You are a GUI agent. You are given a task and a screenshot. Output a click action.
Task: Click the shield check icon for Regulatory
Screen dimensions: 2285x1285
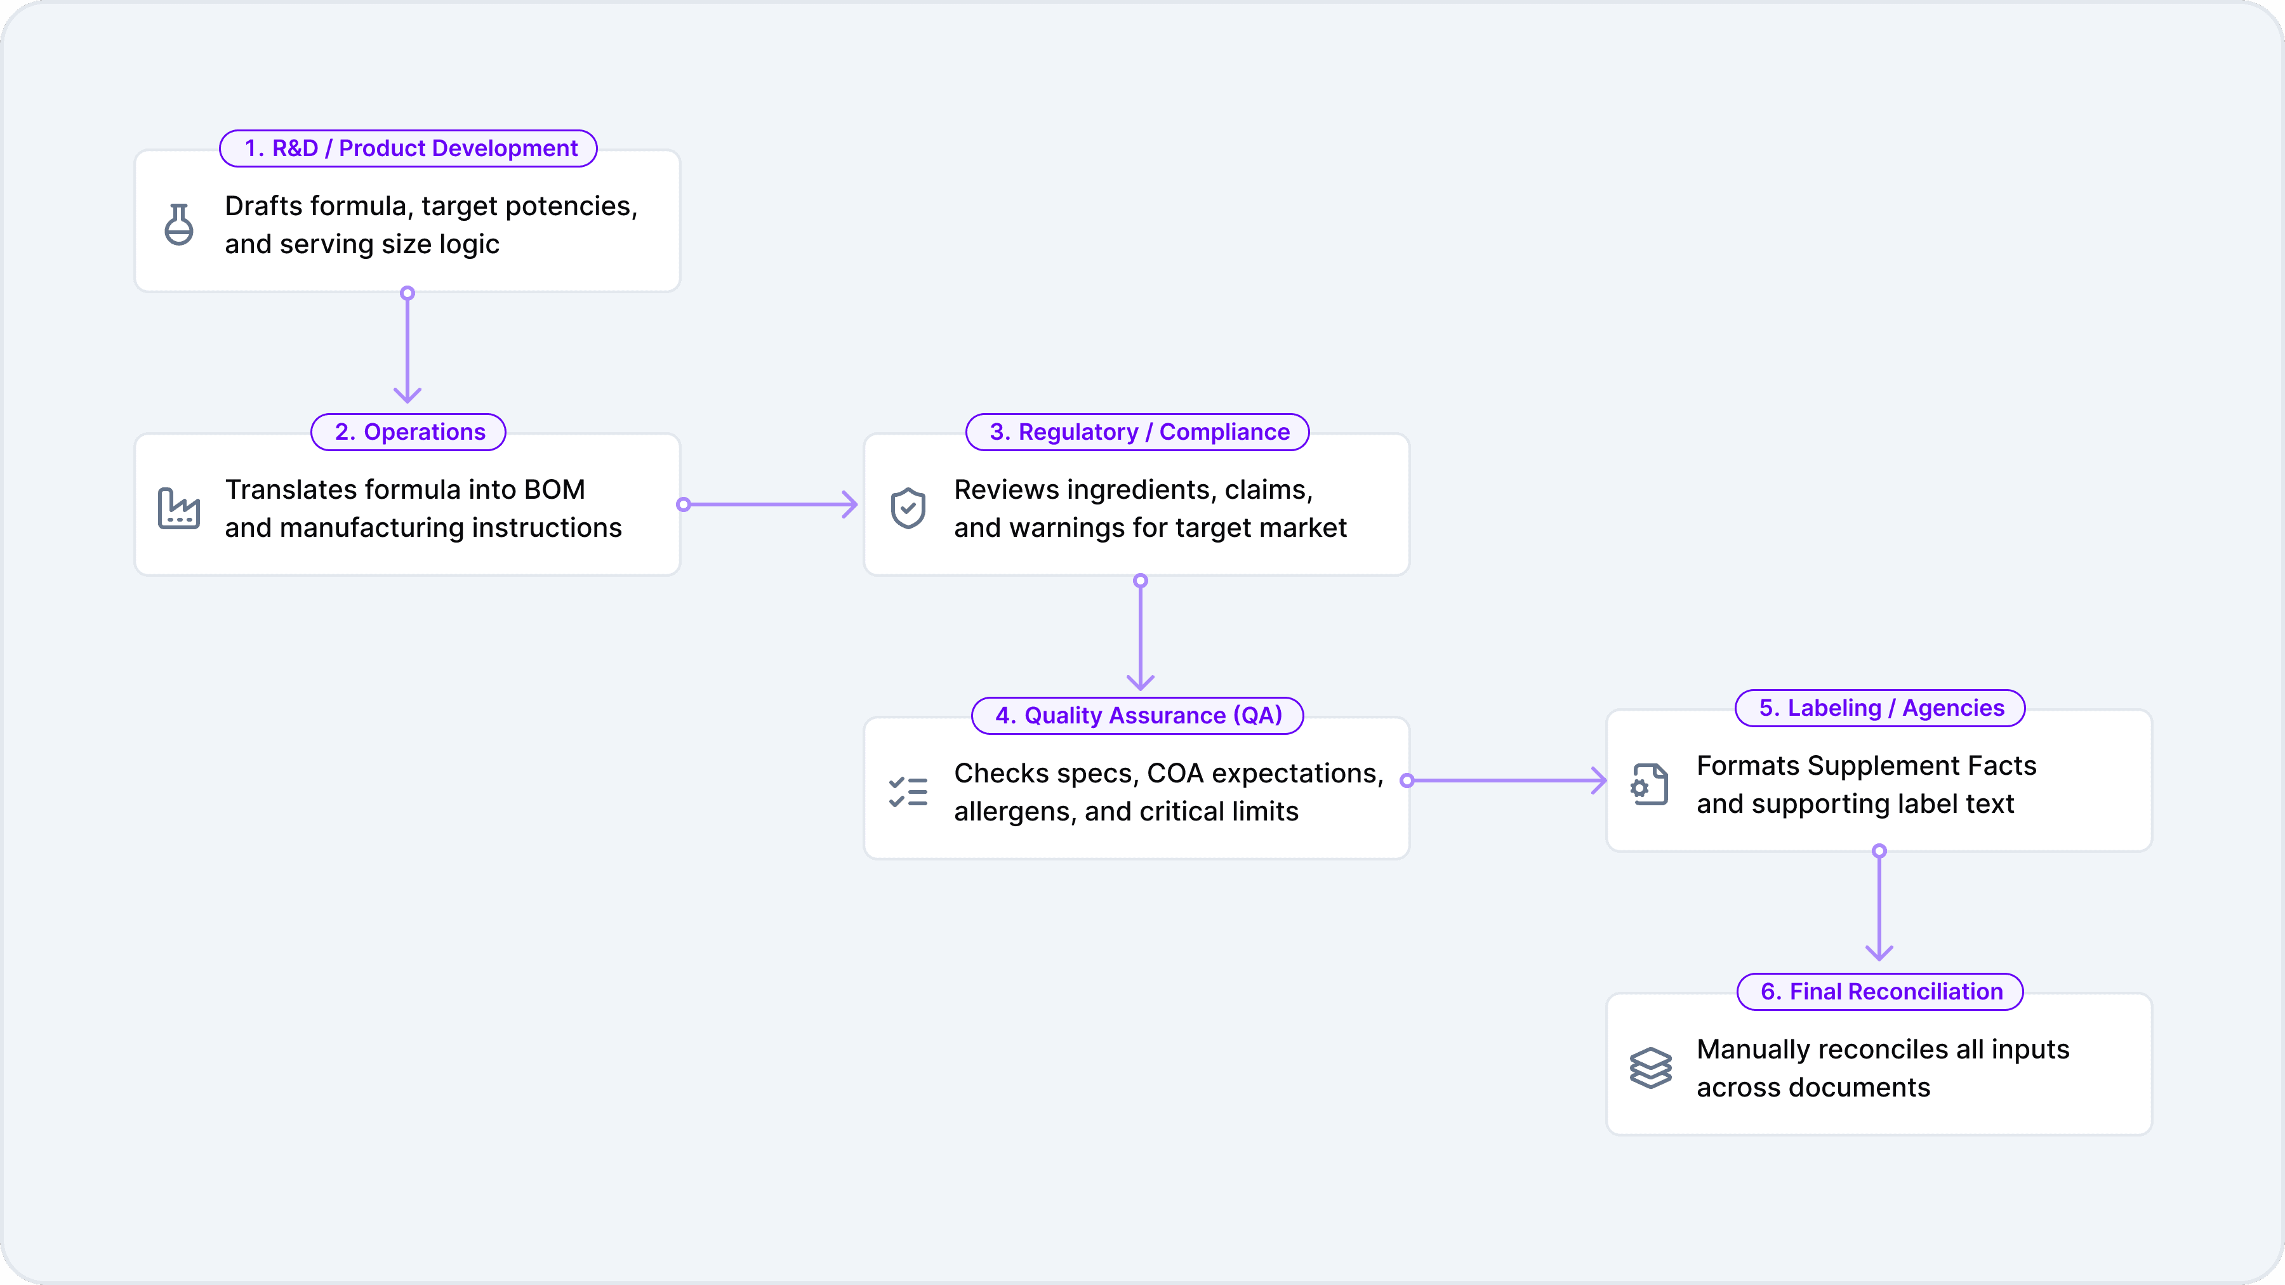pyautogui.click(x=908, y=508)
